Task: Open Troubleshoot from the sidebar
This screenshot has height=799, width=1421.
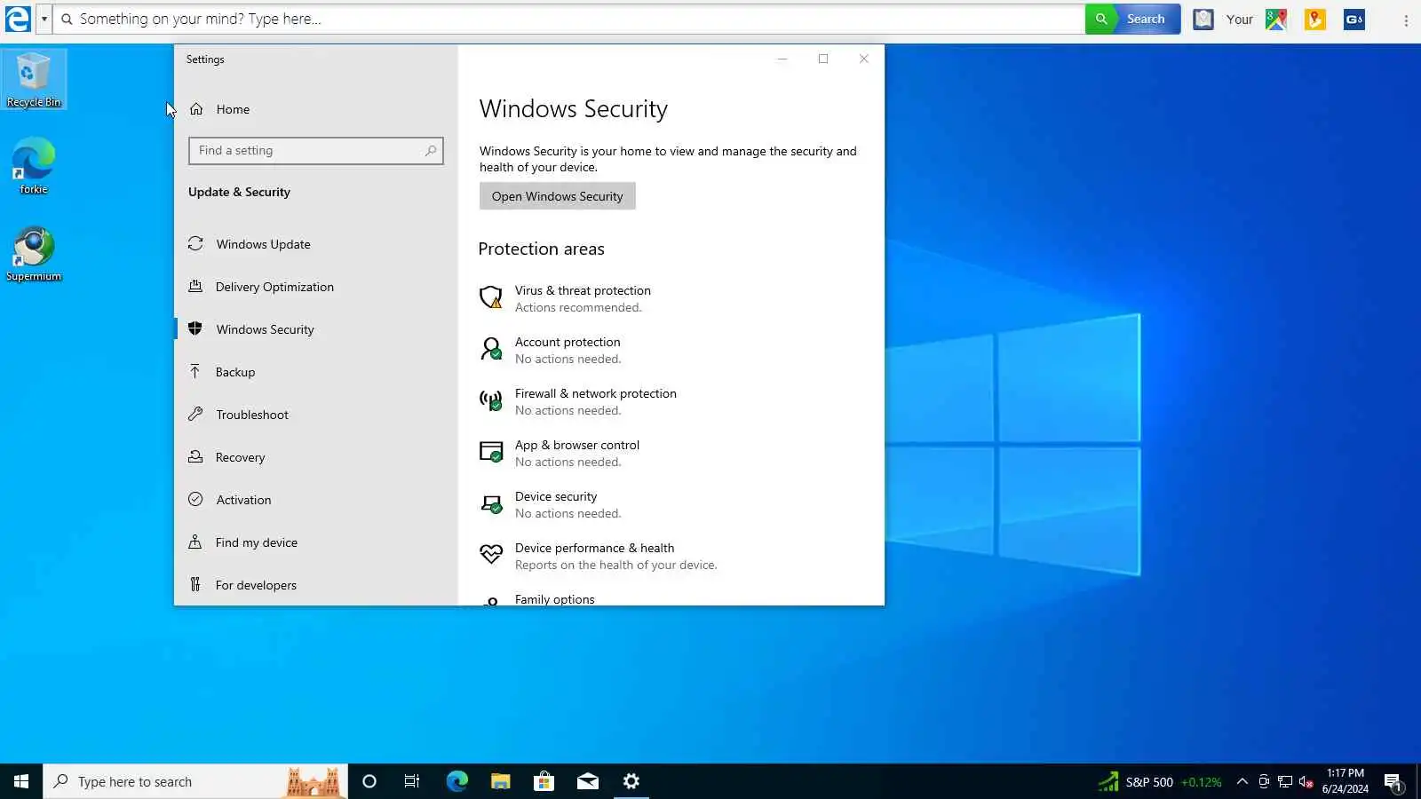Action: (x=315, y=415)
